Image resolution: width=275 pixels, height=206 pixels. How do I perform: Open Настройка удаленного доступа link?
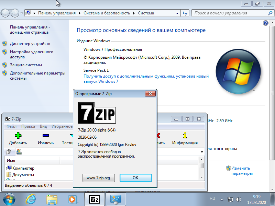32,54
